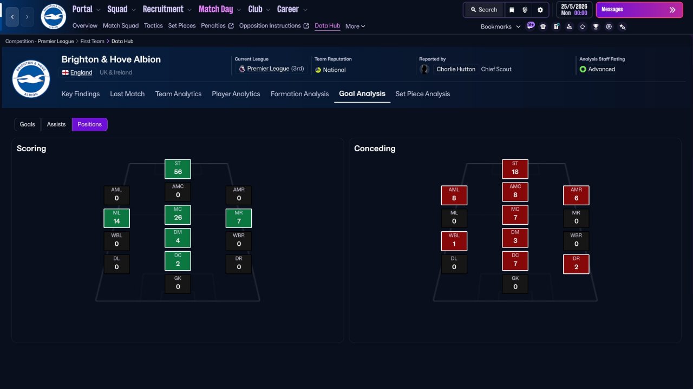Select the Positions view toggle

[x=90, y=124]
